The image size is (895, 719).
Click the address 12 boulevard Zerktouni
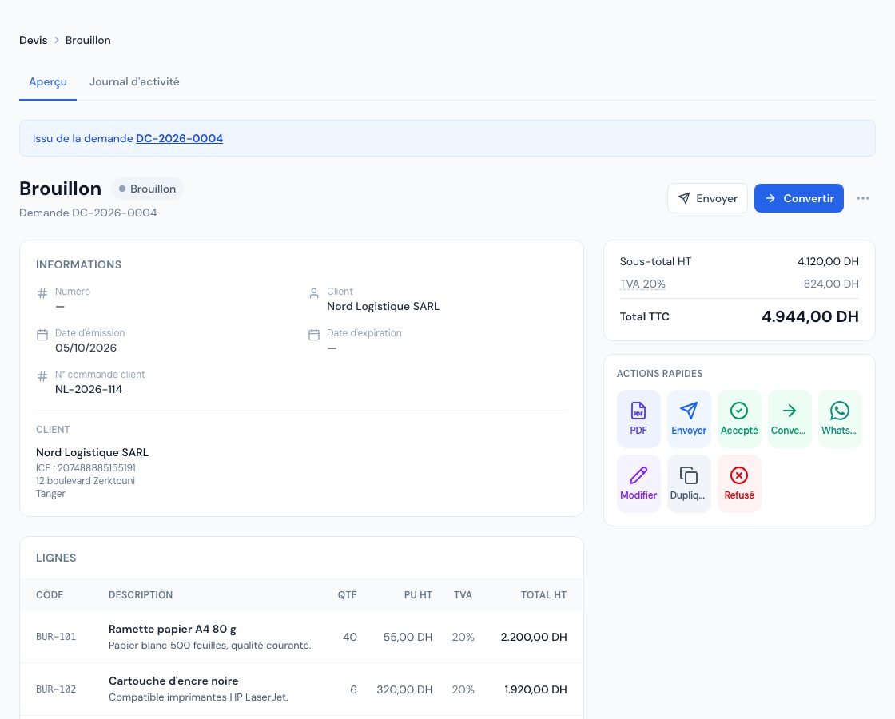click(x=86, y=480)
